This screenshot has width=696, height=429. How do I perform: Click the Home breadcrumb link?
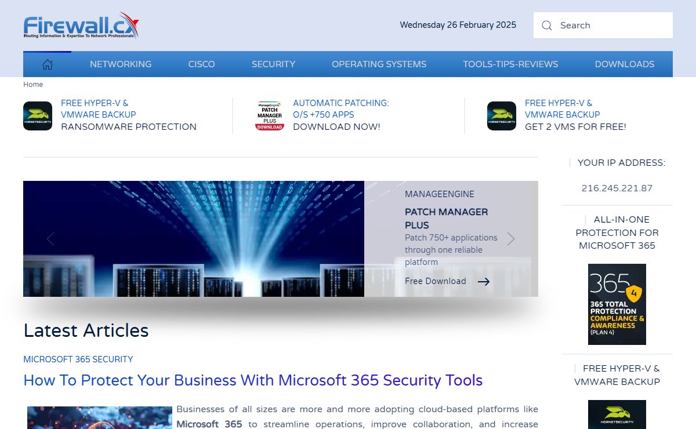coord(33,85)
